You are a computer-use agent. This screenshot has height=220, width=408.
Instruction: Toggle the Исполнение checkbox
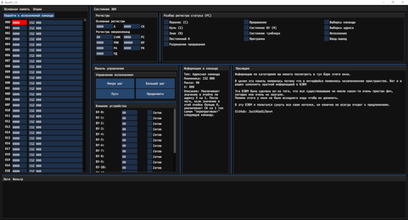(x=326, y=33)
